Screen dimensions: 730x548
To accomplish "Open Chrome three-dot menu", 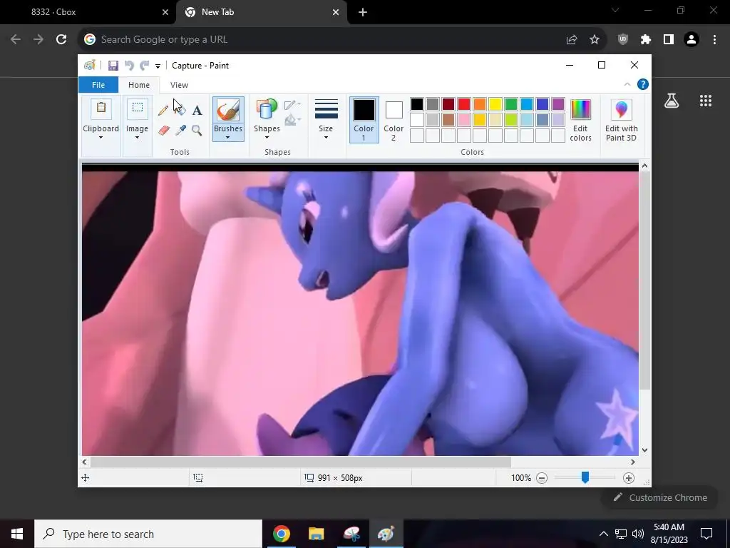I will [714, 40].
